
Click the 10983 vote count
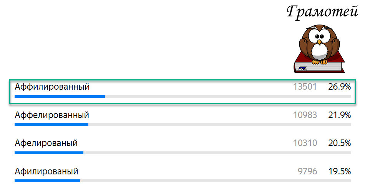[305, 115]
